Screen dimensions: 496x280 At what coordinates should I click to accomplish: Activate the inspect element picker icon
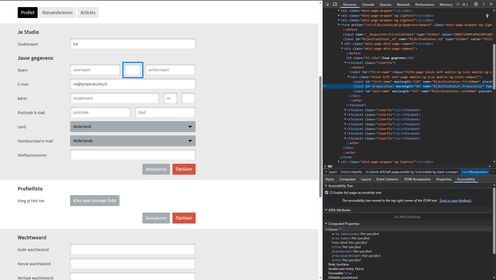click(x=327, y=4)
